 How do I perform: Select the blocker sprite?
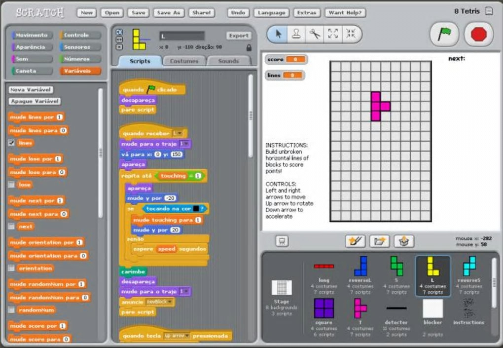433,318
